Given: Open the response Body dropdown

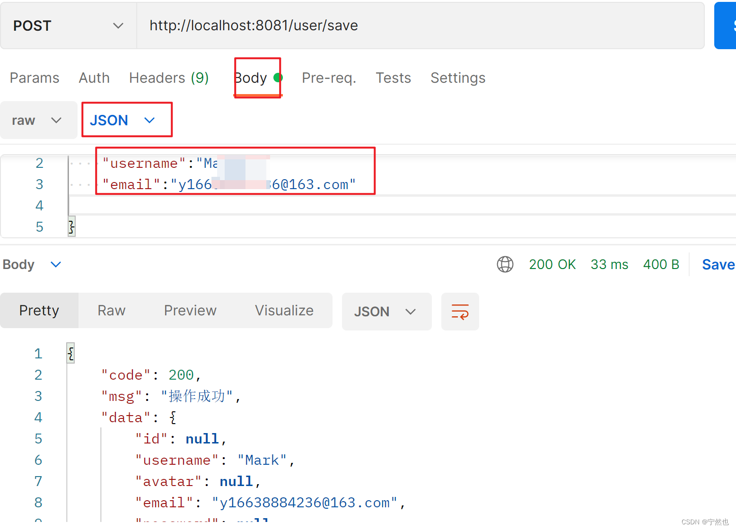Looking at the screenshot, I should coord(32,264).
